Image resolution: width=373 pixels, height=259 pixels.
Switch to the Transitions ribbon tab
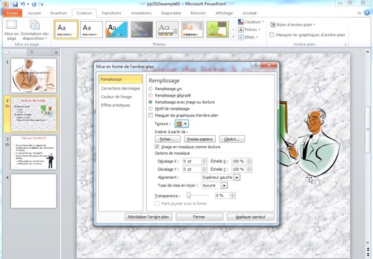pyautogui.click(x=112, y=13)
